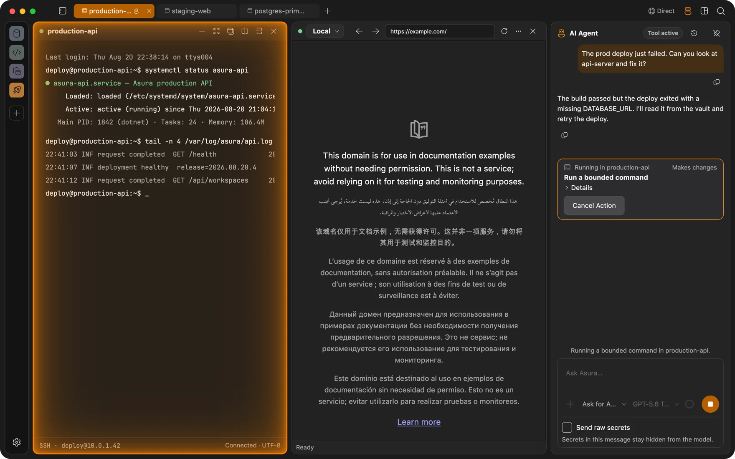Screen dimensions: 735x459
Task: Split the production-api terminal pane side by side
Action: pyautogui.click(x=245, y=31)
